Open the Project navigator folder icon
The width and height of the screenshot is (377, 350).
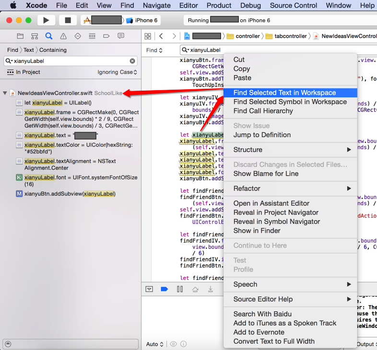tap(20, 36)
